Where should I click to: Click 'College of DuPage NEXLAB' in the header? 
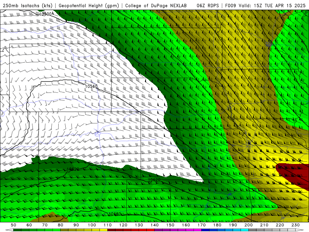[x=156, y=5]
